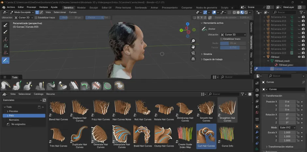
Task: Open asset browser settings gear icon
Action: click(x=250, y=94)
